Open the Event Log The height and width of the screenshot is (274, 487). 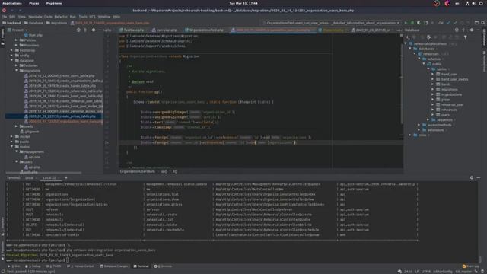click(x=471, y=266)
